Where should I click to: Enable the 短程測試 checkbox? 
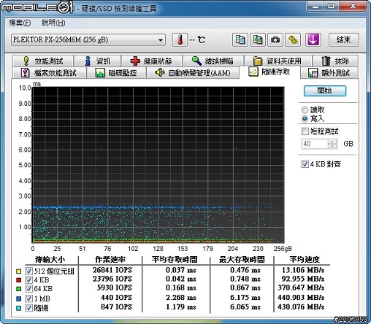click(305, 131)
